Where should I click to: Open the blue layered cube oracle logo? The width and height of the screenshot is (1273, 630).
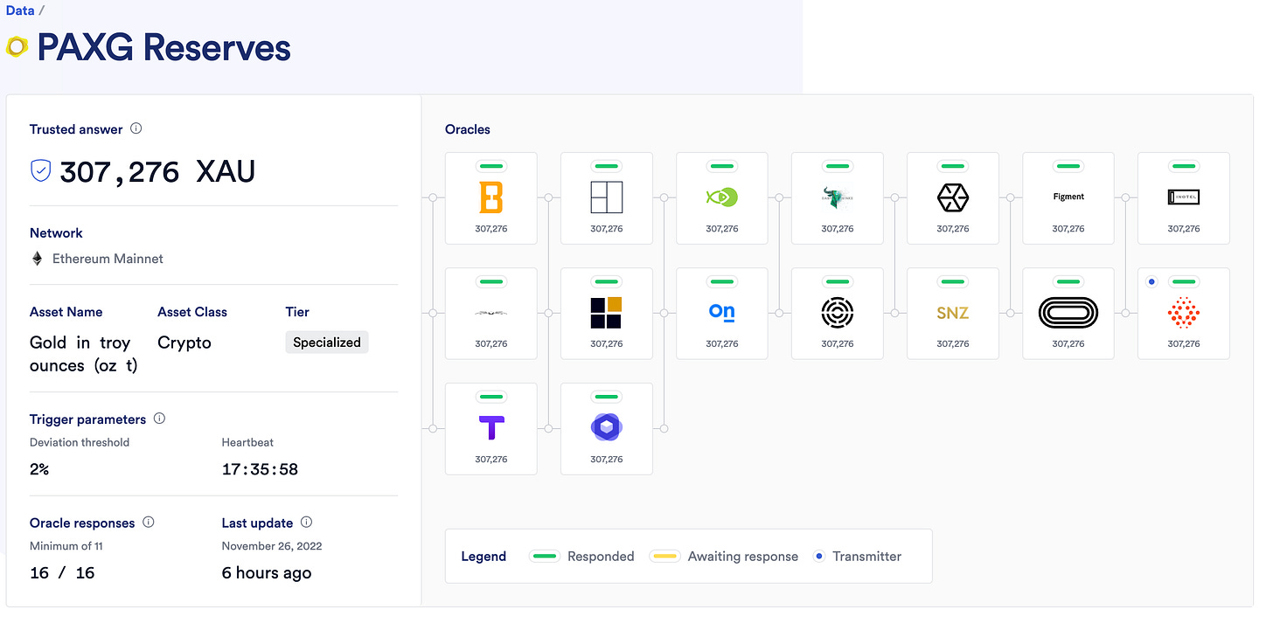click(x=606, y=427)
